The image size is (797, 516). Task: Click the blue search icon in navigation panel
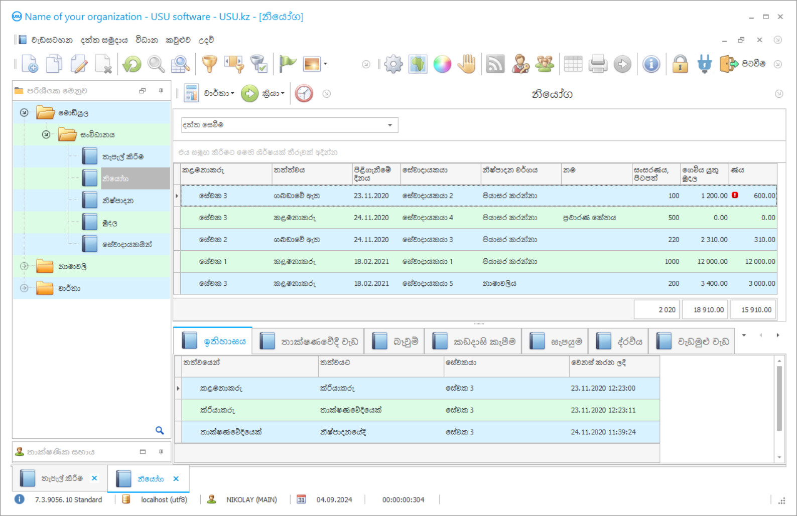pos(160,430)
